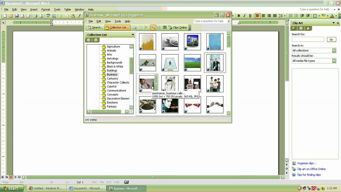341x192 pixels.
Task: Open the Collection List pane header dropdown
Action: point(133,35)
